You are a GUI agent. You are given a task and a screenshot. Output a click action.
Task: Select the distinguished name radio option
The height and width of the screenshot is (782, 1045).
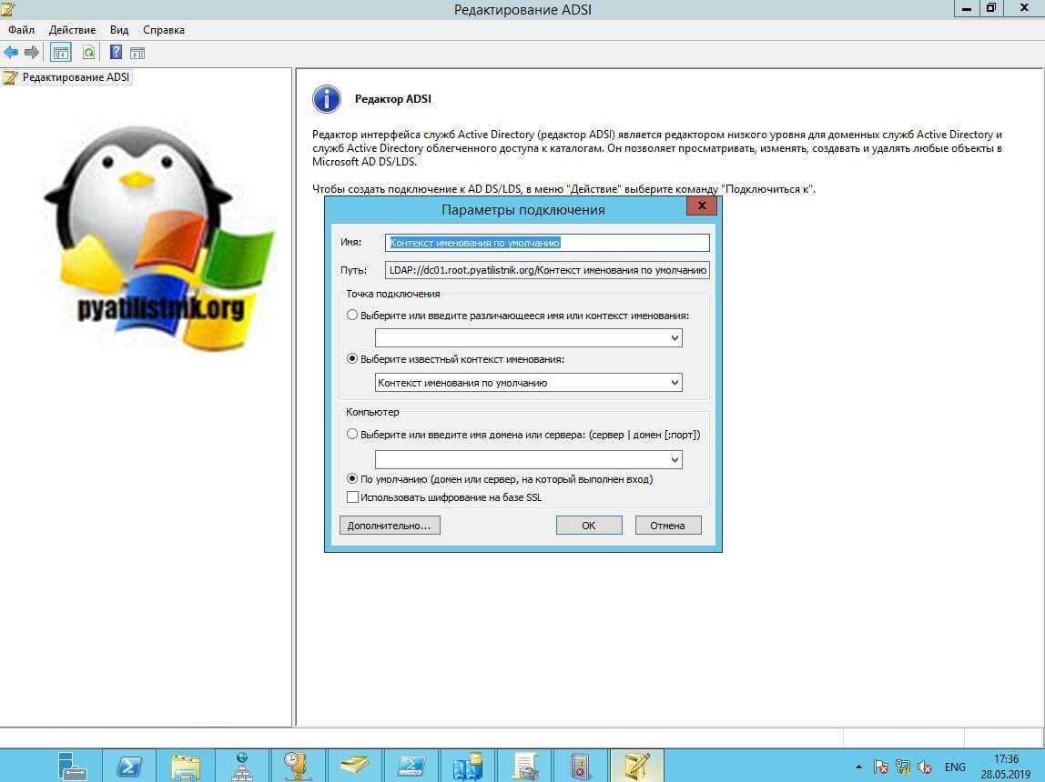[x=352, y=315]
